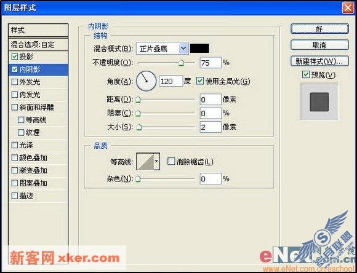Click the layer style preview thumbnail
Image resolution: width=357 pixels, height=273 pixels.
319,101
